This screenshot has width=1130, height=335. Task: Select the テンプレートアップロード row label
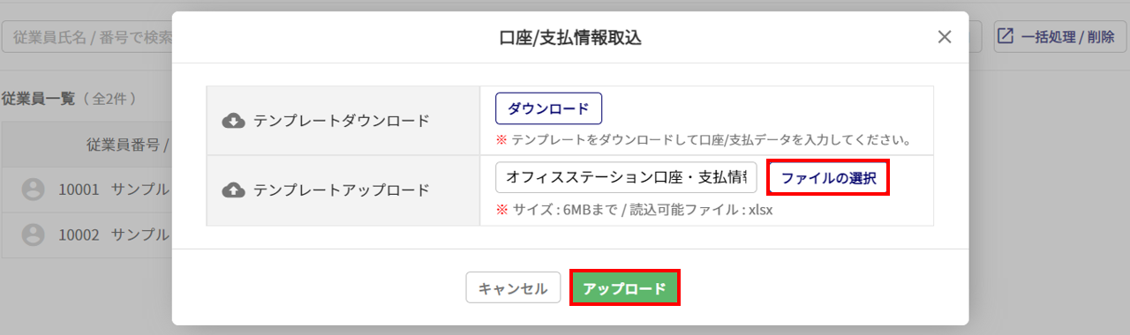[342, 190]
